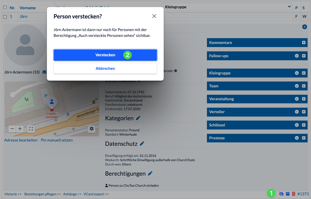Tick the checkbox for row Jörn
This screenshot has width=311, height=199.
[x=5, y=17]
